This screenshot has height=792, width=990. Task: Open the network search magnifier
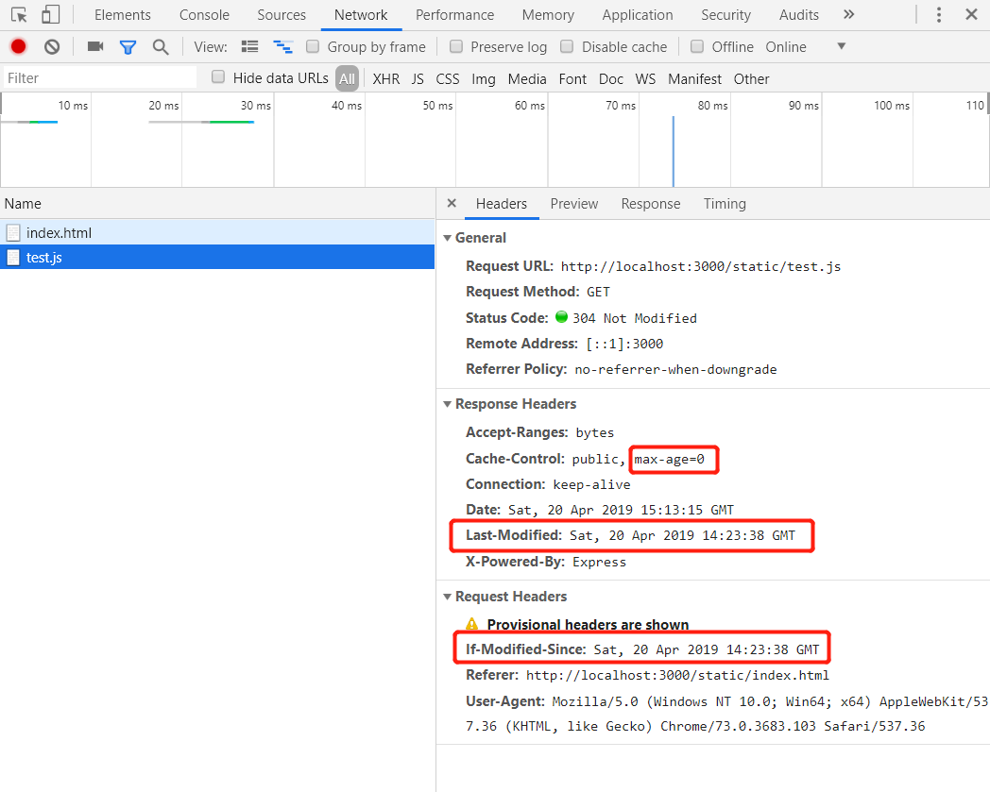161,46
